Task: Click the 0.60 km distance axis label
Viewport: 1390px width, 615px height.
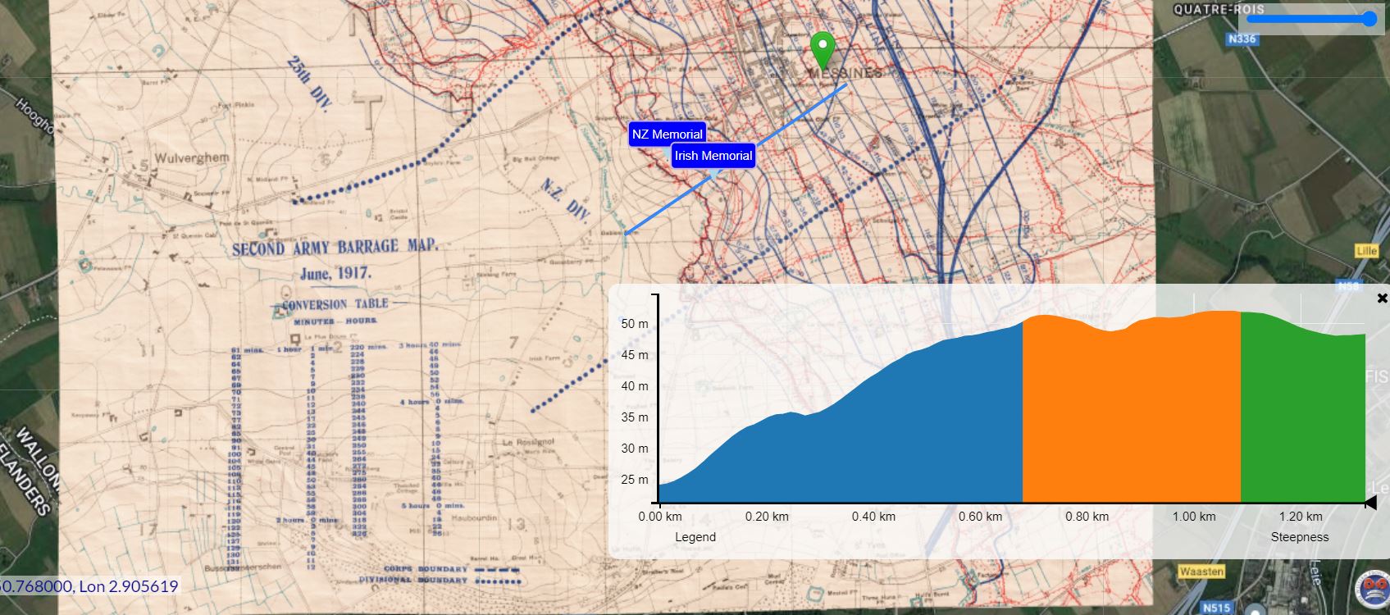Action: [x=981, y=517]
